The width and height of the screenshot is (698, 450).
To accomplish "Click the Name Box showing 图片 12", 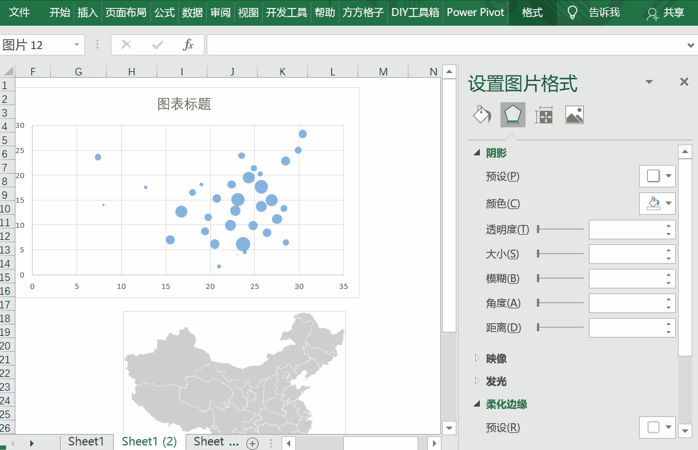I will (35, 45).
